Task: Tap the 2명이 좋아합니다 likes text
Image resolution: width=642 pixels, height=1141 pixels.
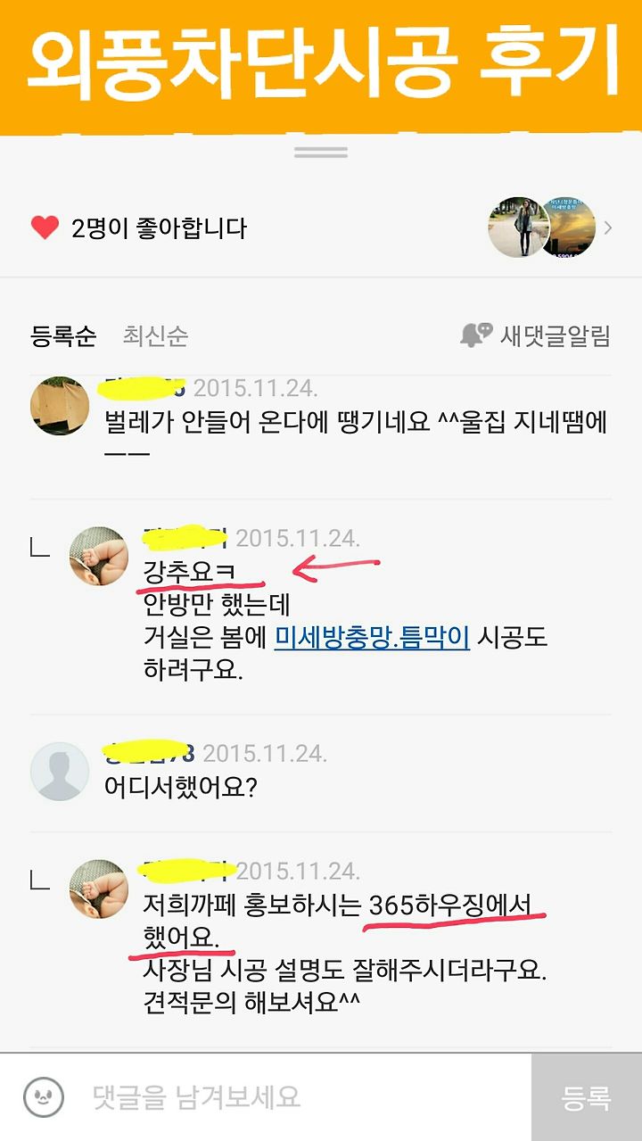Action: [x=159, y=228]
